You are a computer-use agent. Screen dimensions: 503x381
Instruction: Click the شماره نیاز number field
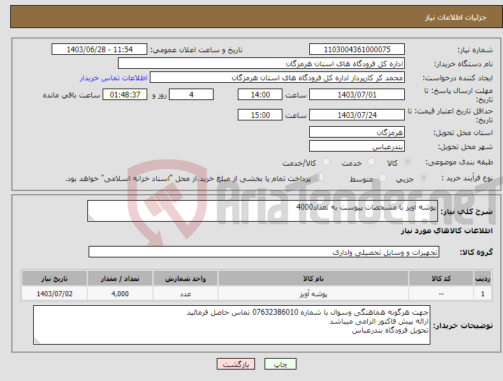coord(357,50)
